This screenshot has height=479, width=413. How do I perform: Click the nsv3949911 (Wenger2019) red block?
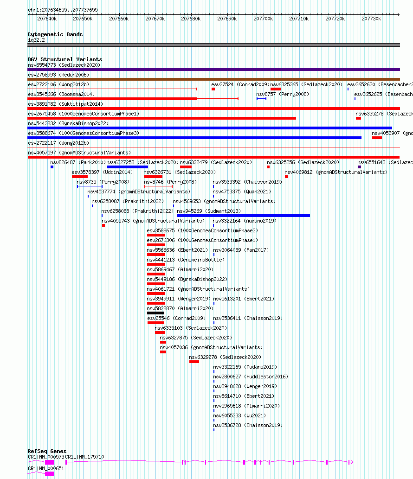(x=156, y=303)
